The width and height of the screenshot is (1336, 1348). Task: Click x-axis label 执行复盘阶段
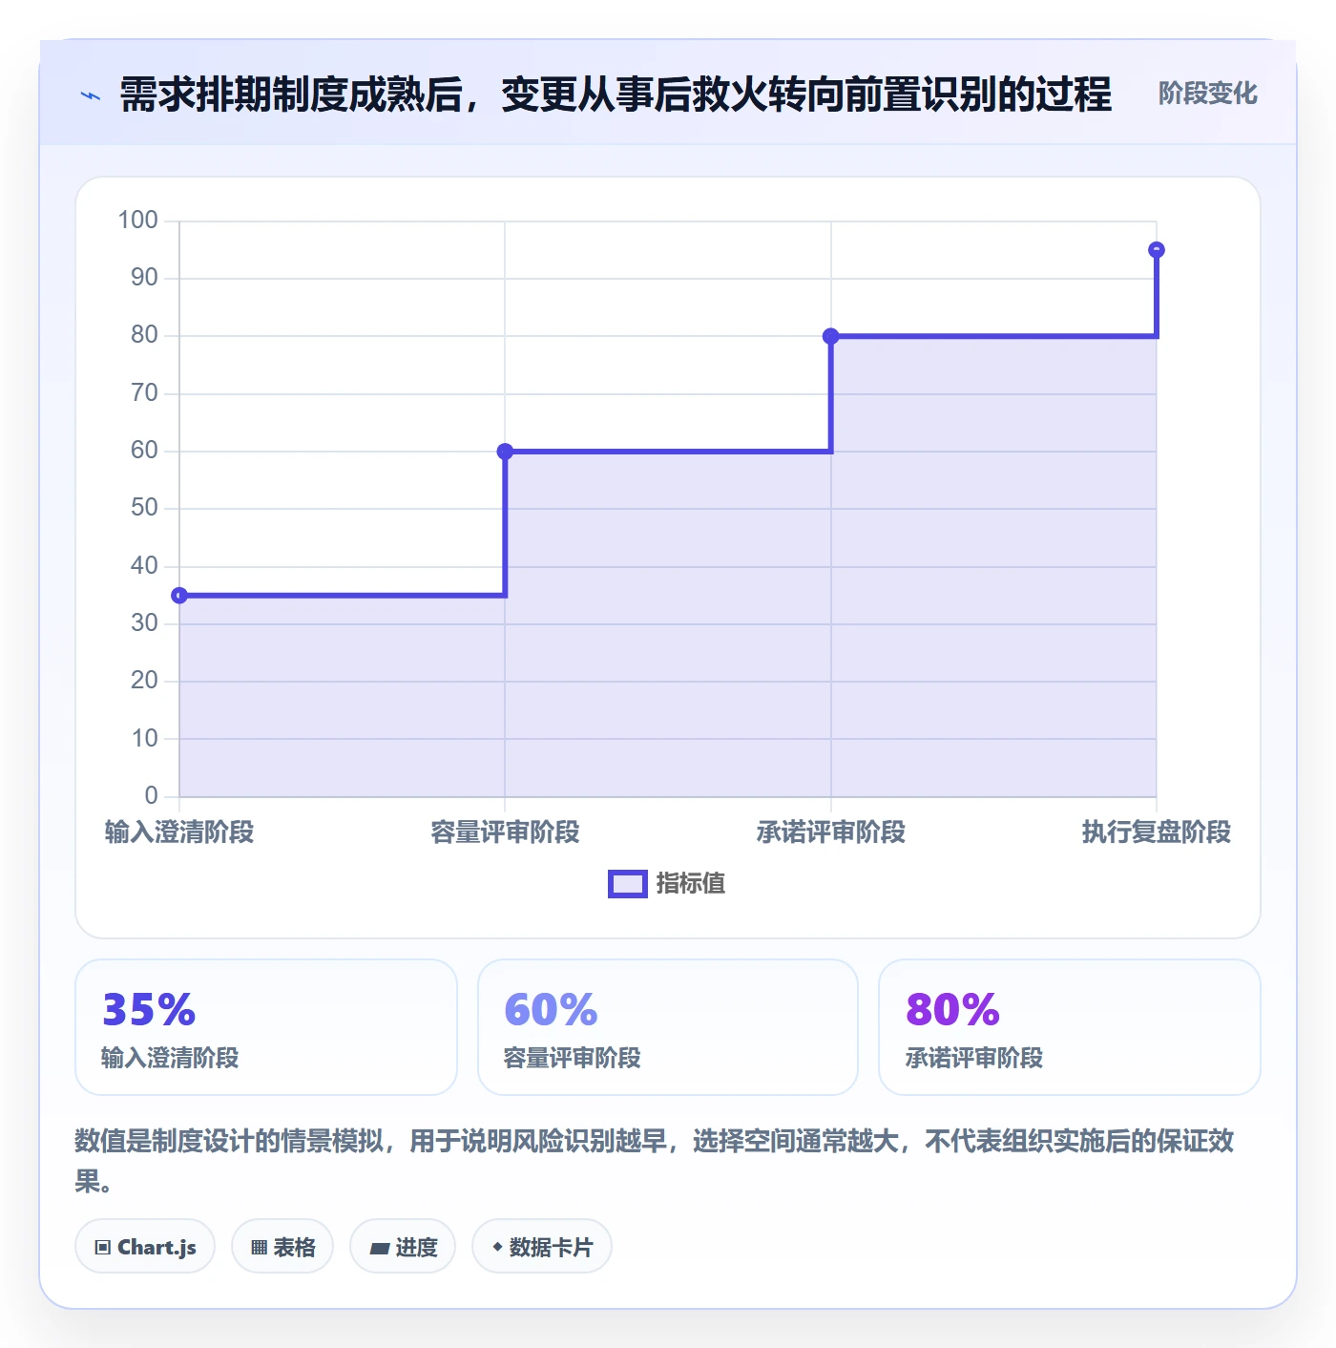pyautogui.click(x=1157, y=832)
